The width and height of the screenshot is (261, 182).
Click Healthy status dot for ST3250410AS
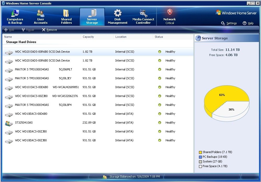[160, 123]
